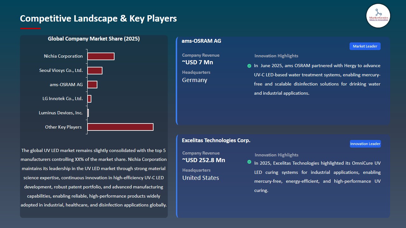
Task: Click the United States headquarters value
Action: [200, 178]
